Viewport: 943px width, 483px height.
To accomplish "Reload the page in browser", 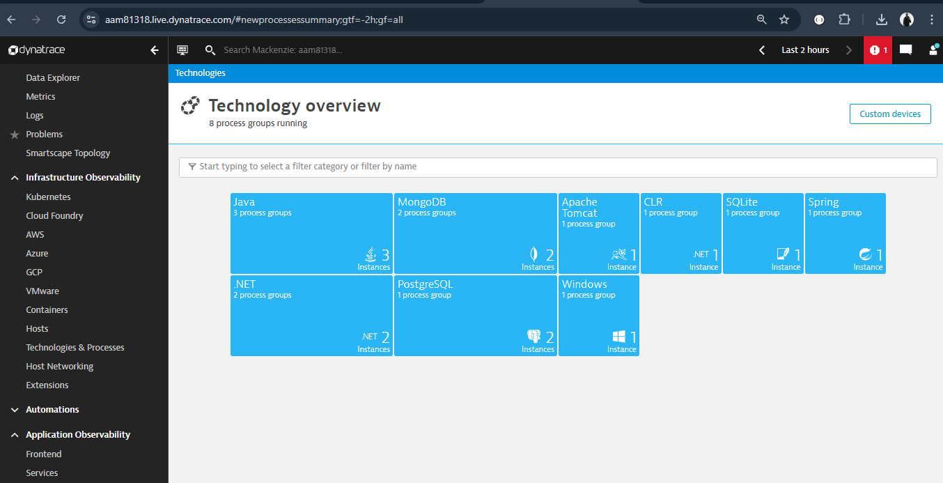I will [x=61, y=20].
